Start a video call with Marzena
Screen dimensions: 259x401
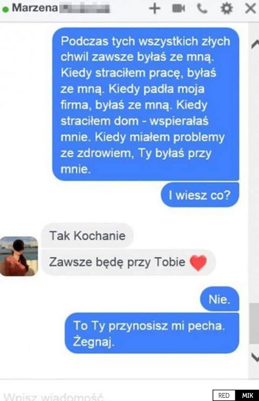[179, 8]
